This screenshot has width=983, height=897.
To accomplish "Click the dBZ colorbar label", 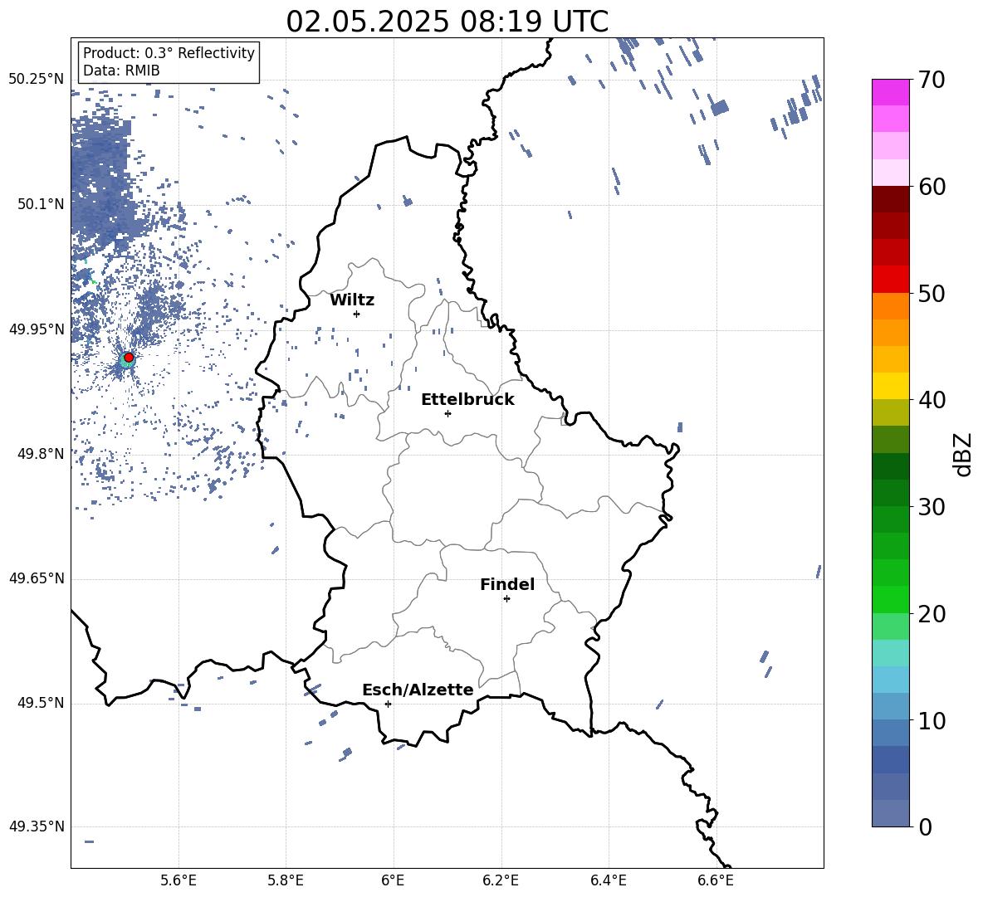I will [962, 454].
